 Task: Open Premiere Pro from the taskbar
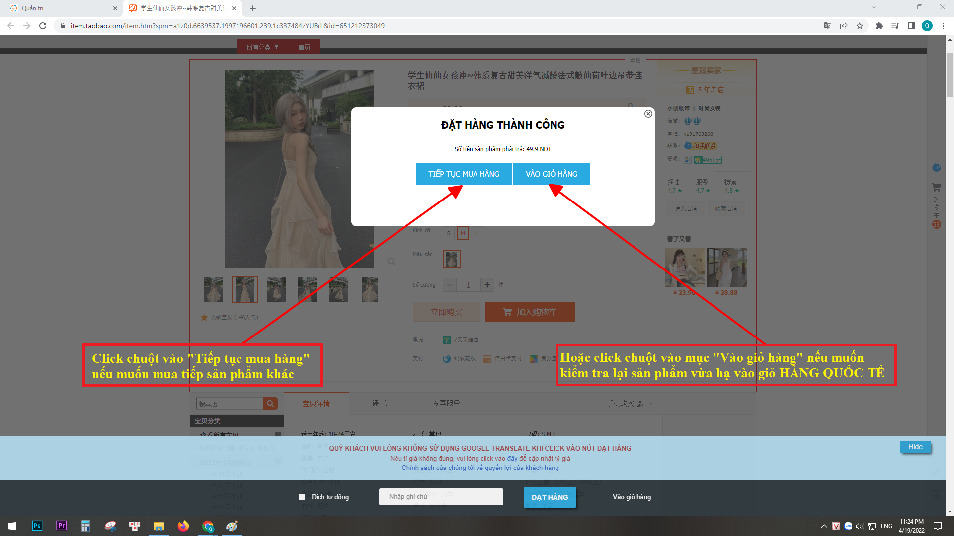coord(62,526)
